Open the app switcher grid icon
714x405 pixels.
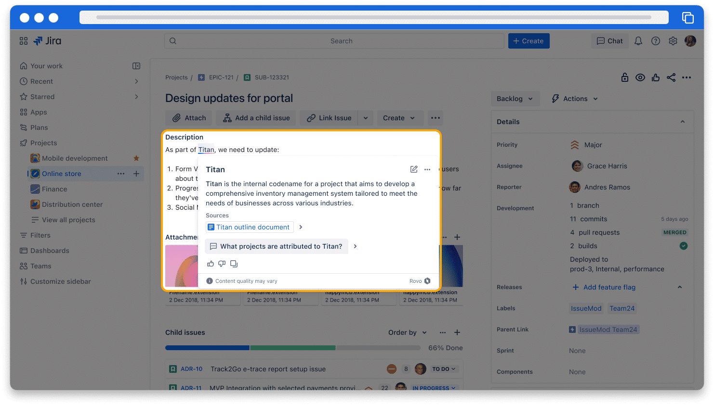click(x=24, y=41)
